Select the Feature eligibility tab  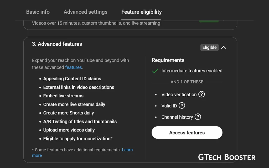pos(141,12)
